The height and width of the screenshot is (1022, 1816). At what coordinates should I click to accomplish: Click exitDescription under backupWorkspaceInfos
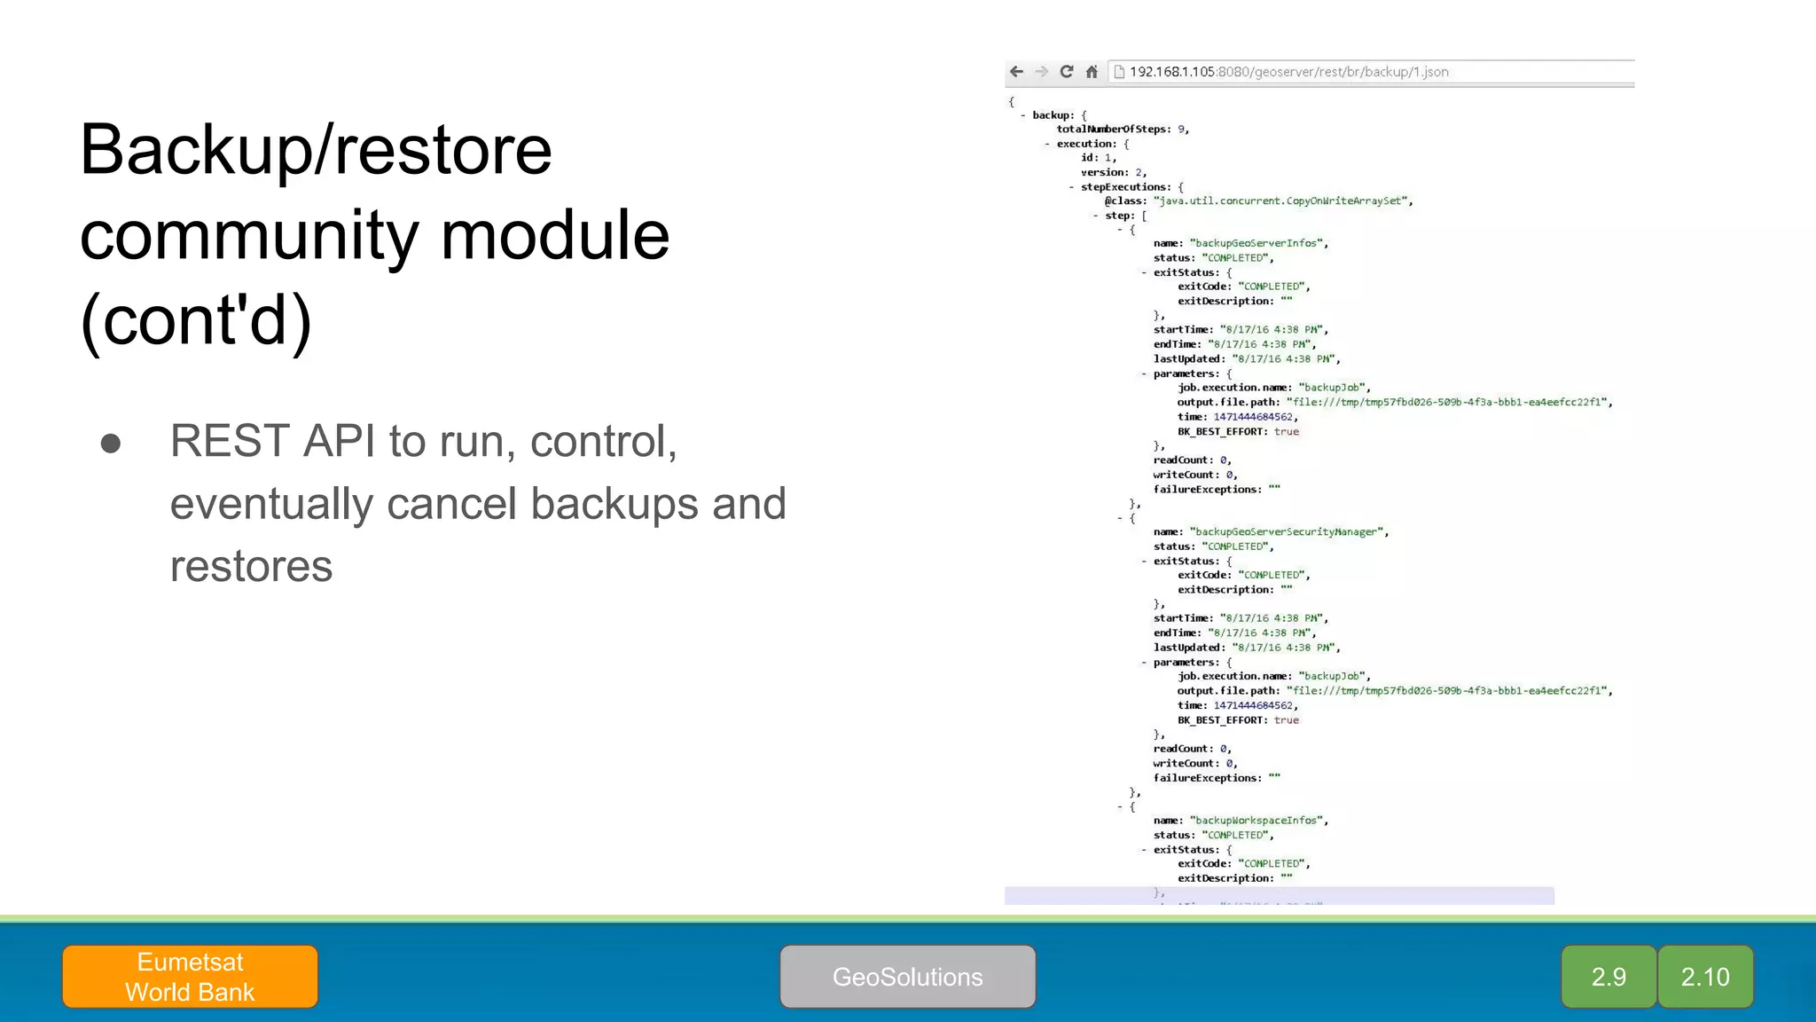pyautogui.click(x=1235, y=878)
